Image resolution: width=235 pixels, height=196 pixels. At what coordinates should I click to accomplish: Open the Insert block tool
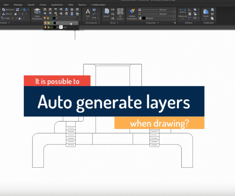tap(106, 13)
